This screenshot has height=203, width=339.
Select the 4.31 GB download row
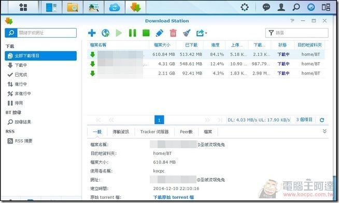point(206,64)
